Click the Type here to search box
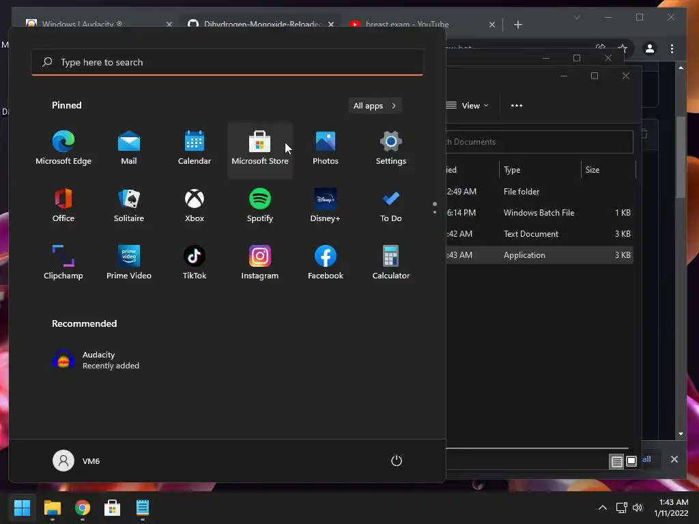699x524 pixels. 227,62
